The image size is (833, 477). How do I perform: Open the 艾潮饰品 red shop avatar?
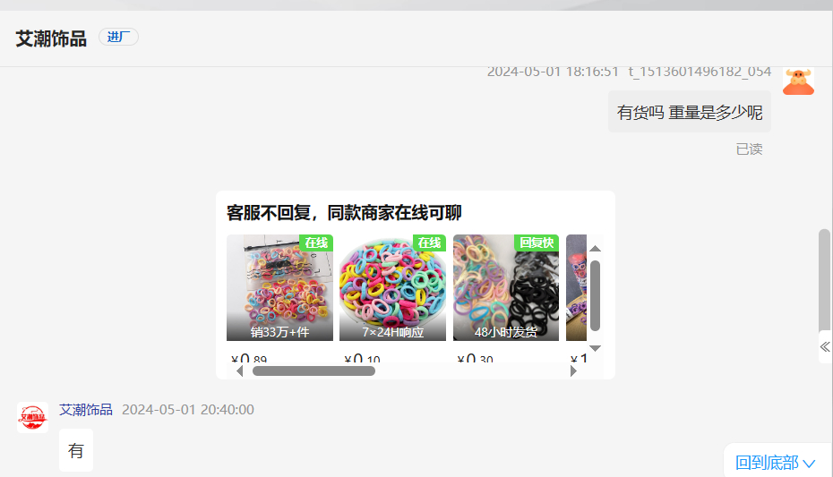[32, 417]
